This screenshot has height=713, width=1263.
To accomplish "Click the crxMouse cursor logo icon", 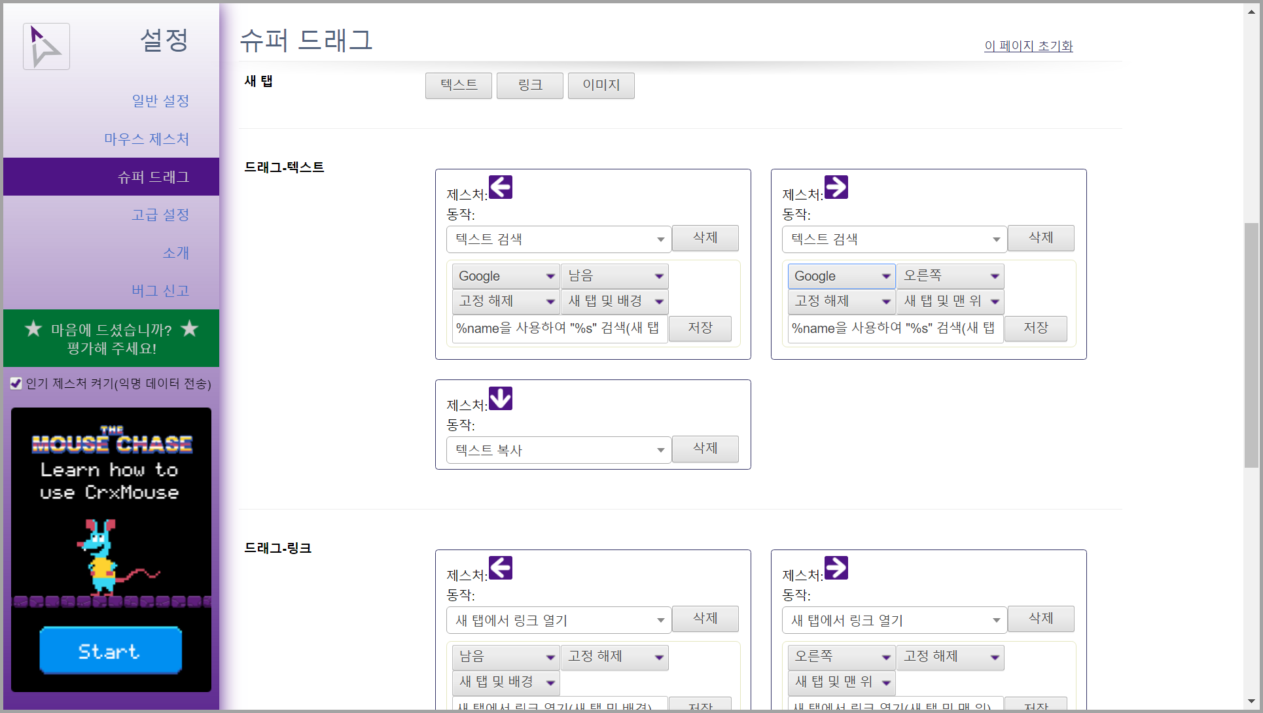I will click(46, 46).
